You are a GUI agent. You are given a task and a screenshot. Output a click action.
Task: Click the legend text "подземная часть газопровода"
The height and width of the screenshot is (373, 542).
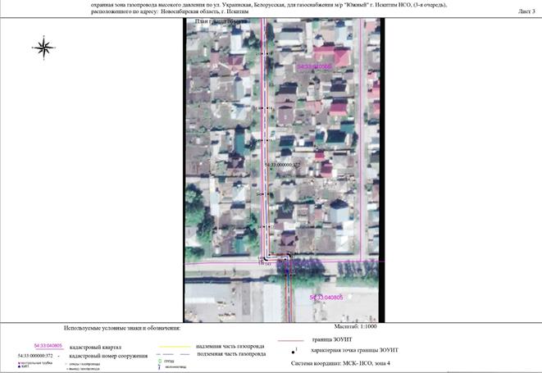tap(231, 354)
